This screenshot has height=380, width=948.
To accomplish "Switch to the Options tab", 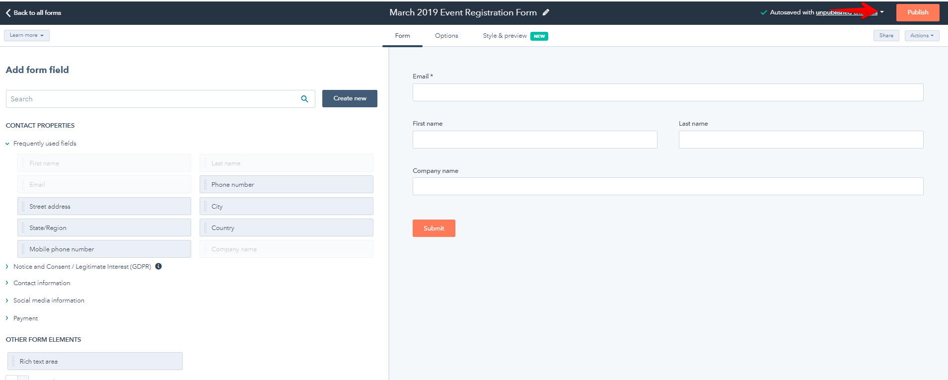I will [x=446, y=36].
